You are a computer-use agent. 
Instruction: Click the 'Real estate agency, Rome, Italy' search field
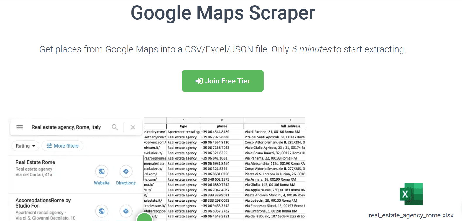click(66, 127)
